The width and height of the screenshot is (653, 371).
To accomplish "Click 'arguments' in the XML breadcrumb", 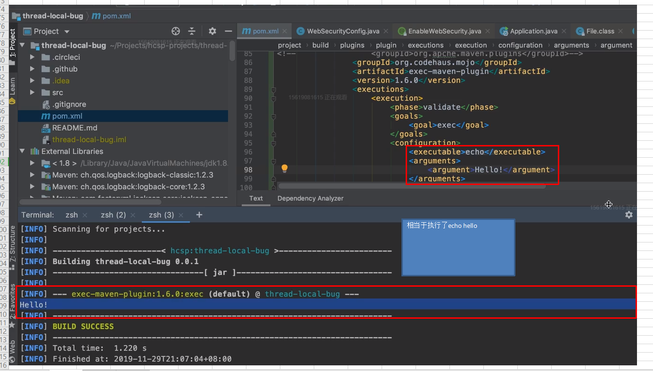I will [x=571, y=45].
